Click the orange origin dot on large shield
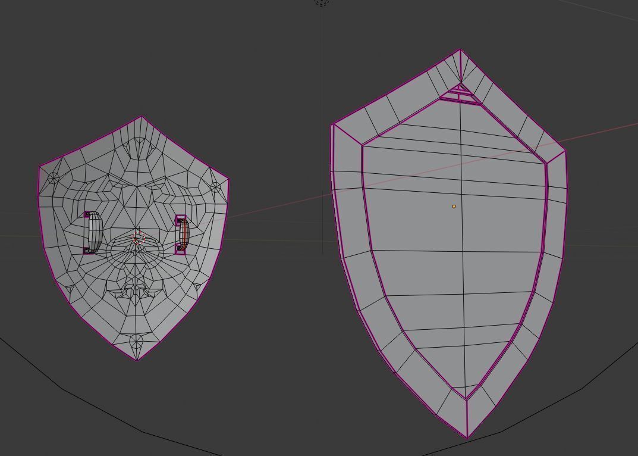This screenshot has height=456, width=638. [x=454, y=207]
